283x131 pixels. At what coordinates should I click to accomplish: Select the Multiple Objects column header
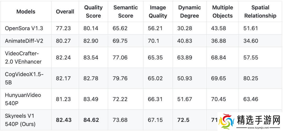pos(222,12)
